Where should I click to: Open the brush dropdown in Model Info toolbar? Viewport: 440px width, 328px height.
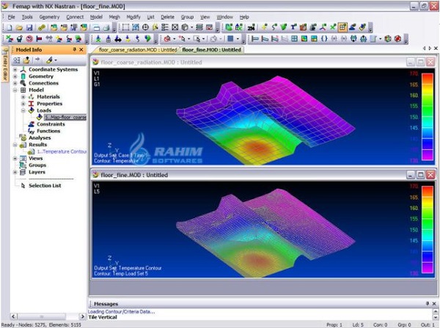[56, 60]
